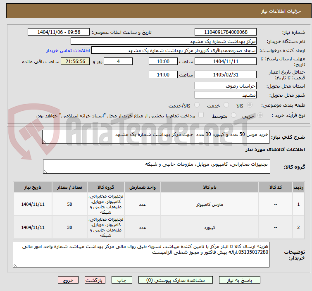Click row number 2 cell

298,227
